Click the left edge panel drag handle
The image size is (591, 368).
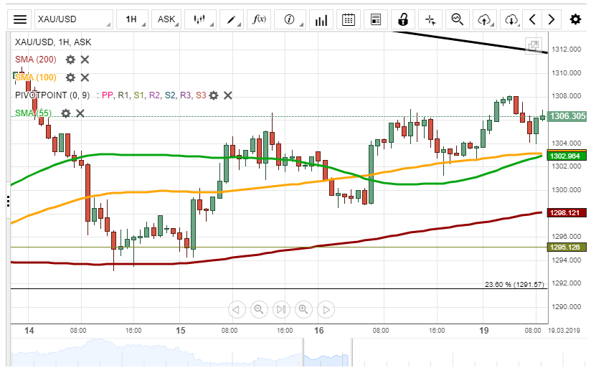(9, 201)
